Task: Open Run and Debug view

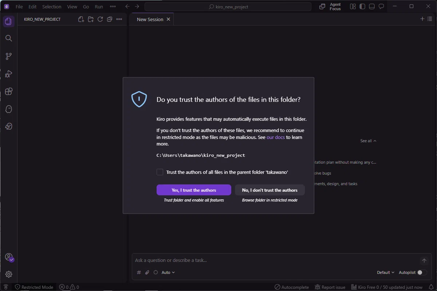Action: coord(9,74)
